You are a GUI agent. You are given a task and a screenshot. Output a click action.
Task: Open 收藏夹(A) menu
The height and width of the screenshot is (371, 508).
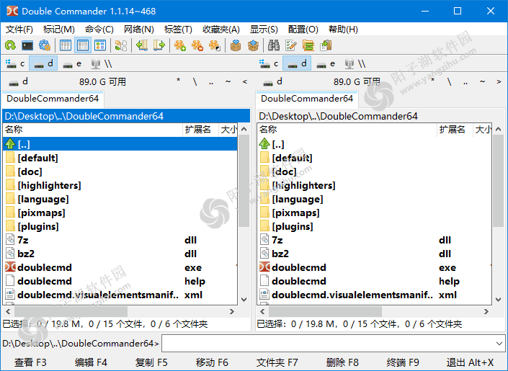click(221, 30)
